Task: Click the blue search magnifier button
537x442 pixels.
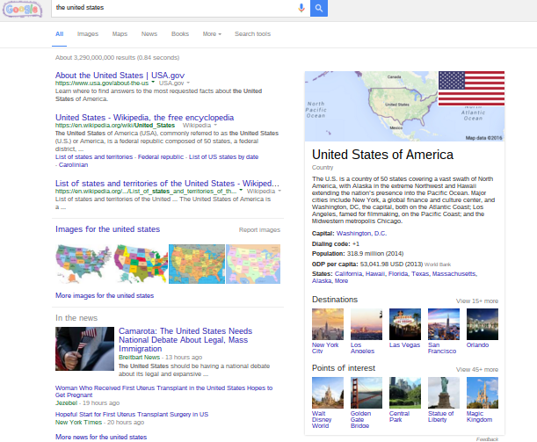Action: (x=319, y=8)
